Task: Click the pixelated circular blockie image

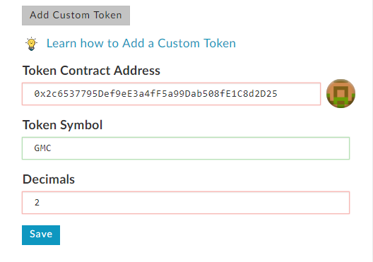Action: pyautogui.click(x=341, y=94)
